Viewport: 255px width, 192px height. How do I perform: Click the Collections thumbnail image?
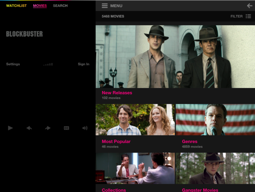[135, 169]
